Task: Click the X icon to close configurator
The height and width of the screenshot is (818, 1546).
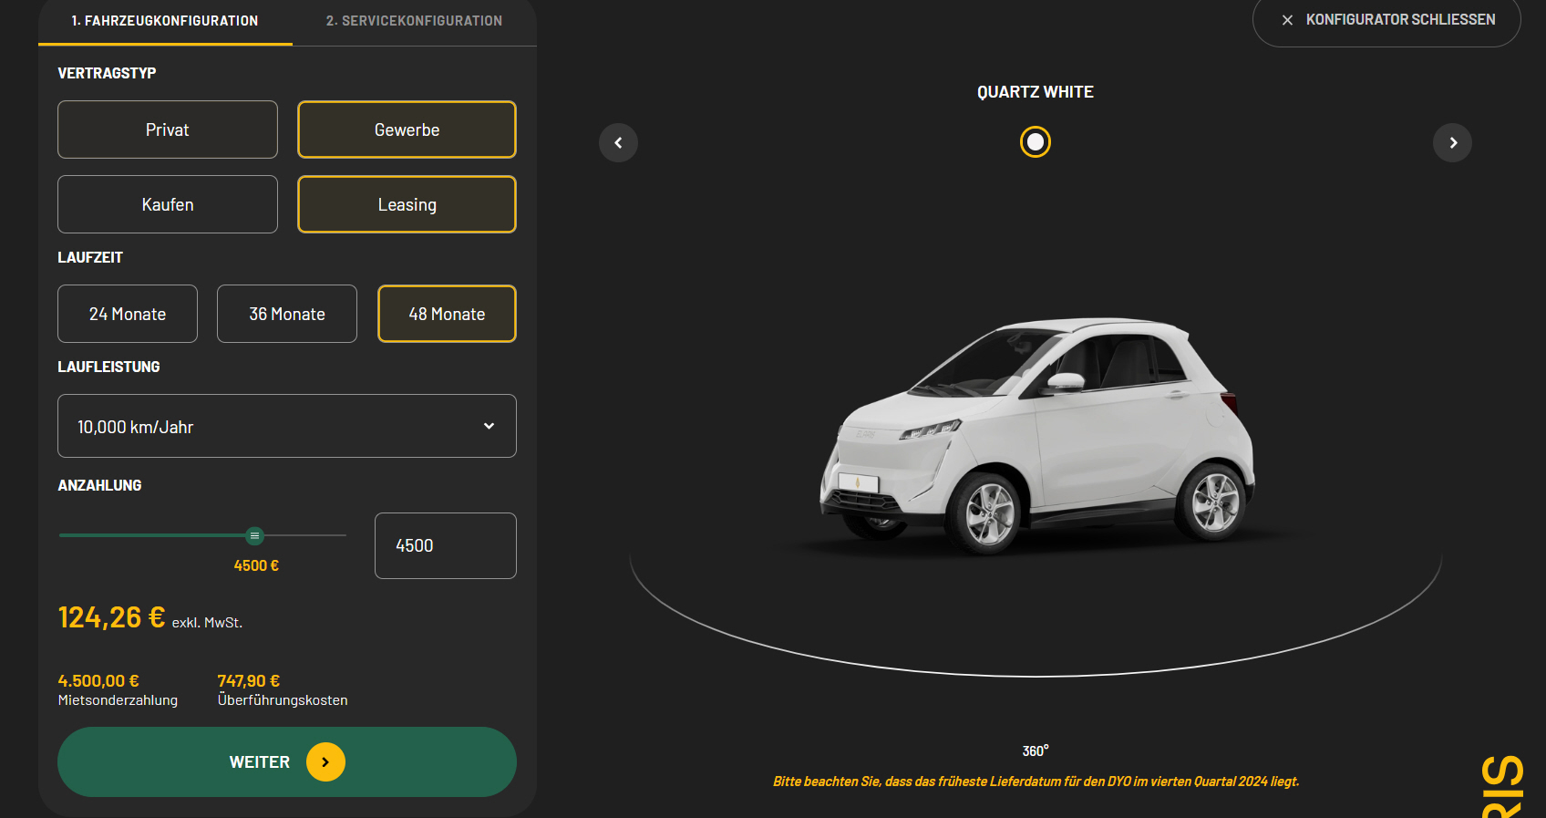Action: pos(1287,20)
